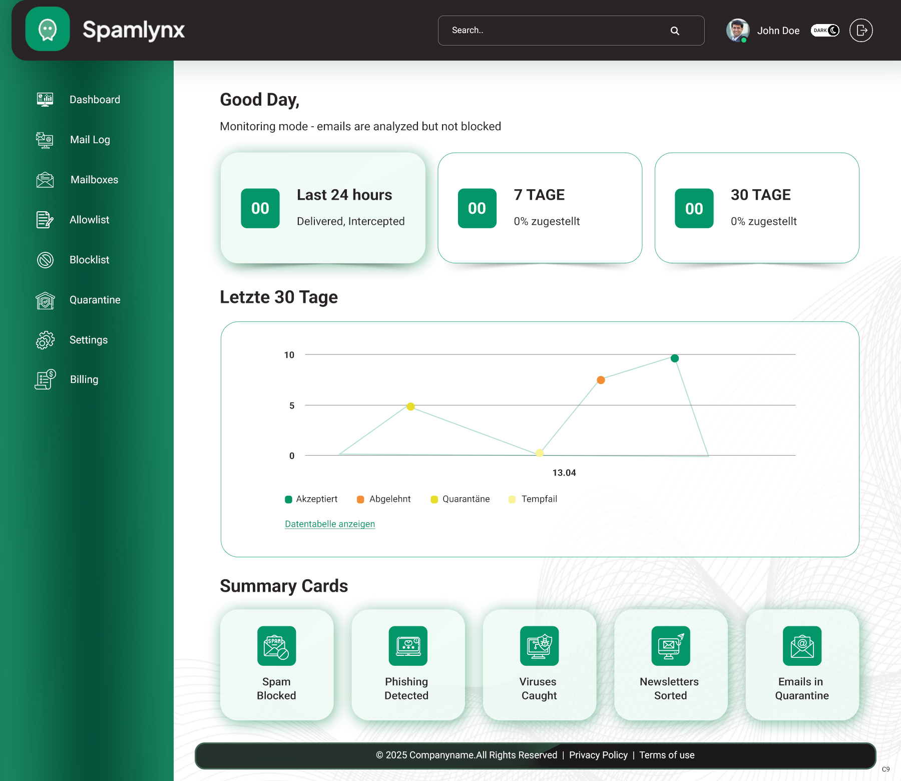Click the Billing invoice icon
This screenshot has width=901, height=781.
(45, 379)
